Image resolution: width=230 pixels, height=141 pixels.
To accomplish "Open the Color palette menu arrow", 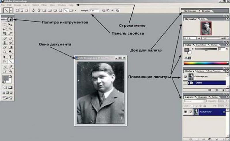I will point(227,45).
